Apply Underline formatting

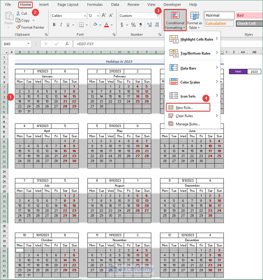(68, 24)
